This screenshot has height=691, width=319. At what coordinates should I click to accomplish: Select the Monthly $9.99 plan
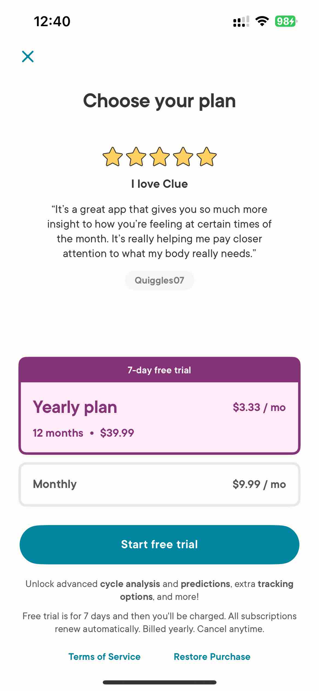pos(159,484)
